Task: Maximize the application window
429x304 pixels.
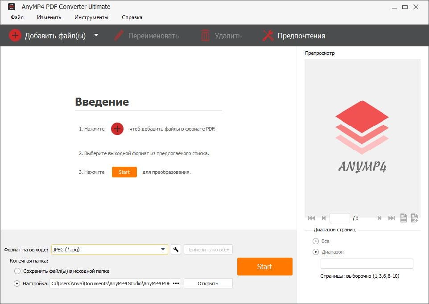Action: click(405, 7)
